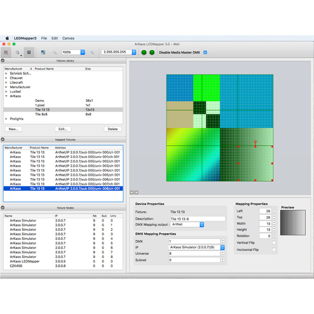Image resolution: width=314 pixels, height=314 pixels.
Task: Click the New... button in Fixture Library
Action: click(x=13, y=129)
